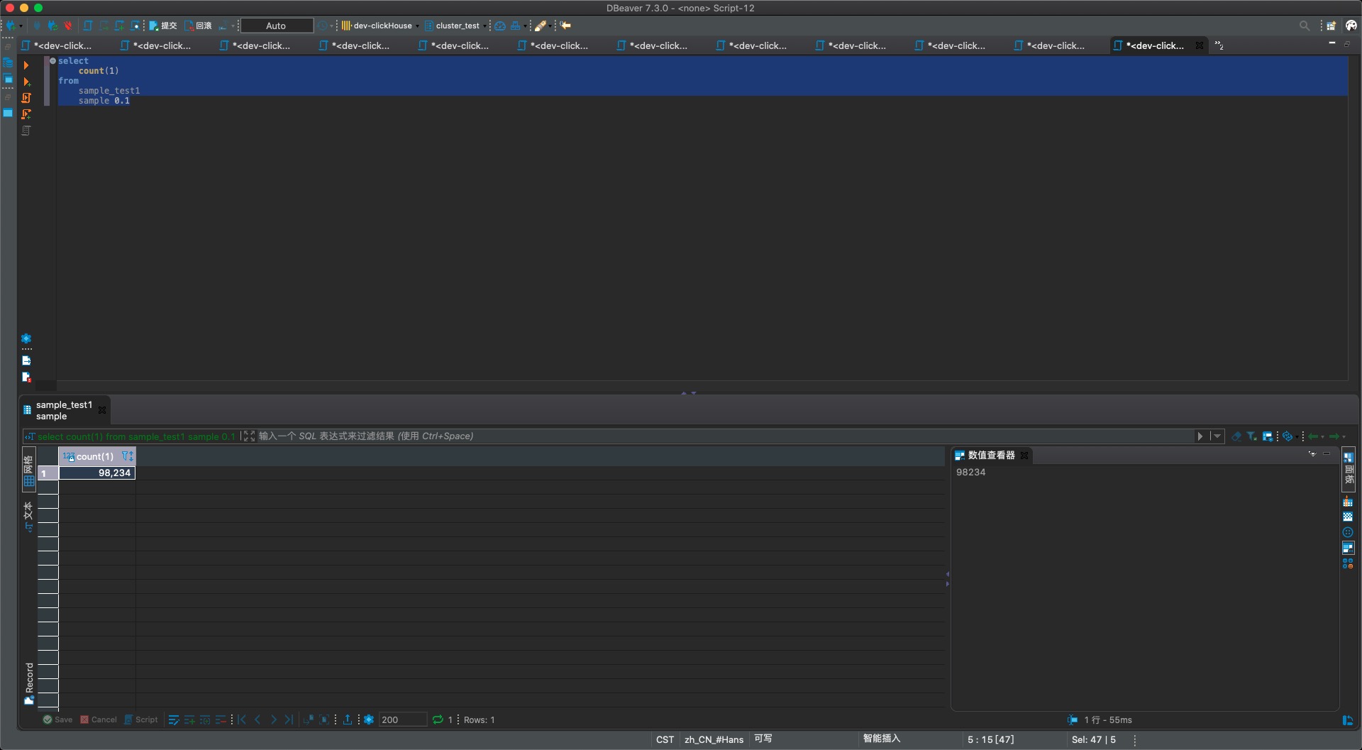Click the gear settings icon beside editor
The width and height of the screenshot is (1362, 750).
(x=26, y=339)
